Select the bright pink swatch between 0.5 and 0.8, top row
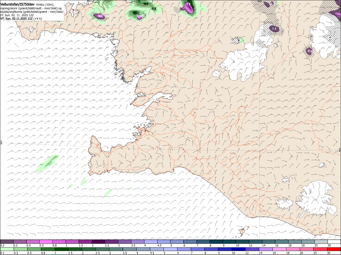This screenshot has height=255, width=341. coord(46,241)
